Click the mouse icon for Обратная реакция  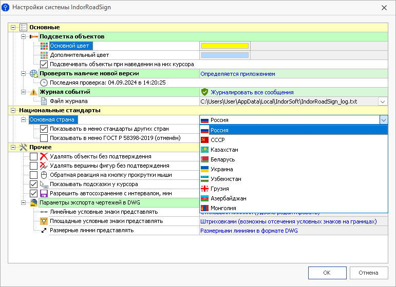point(44,175)
